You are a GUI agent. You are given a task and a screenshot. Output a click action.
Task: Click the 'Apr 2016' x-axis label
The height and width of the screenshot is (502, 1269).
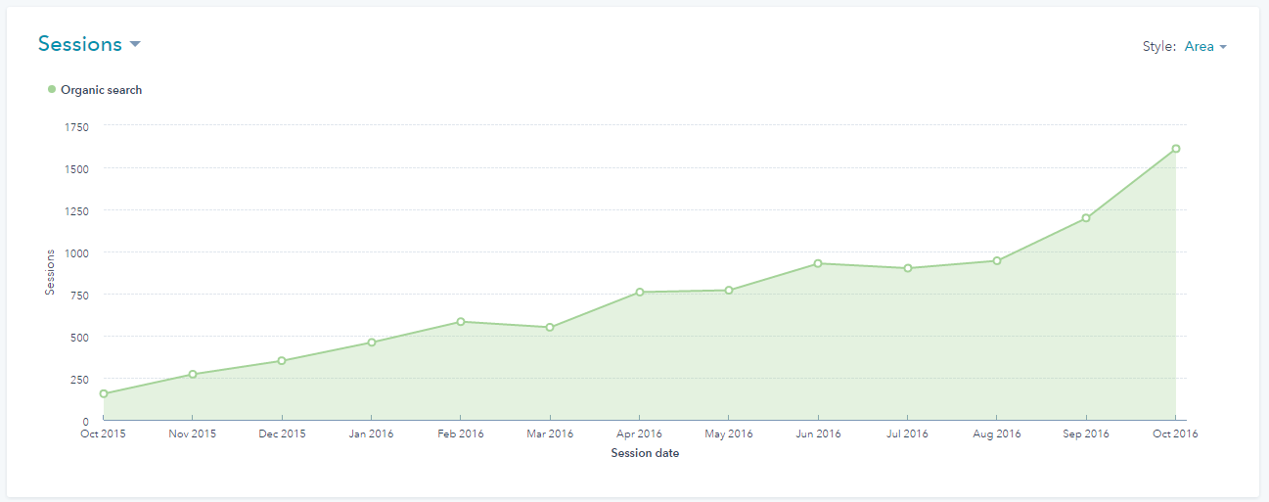pyautogui.click(x=639, y=434)
